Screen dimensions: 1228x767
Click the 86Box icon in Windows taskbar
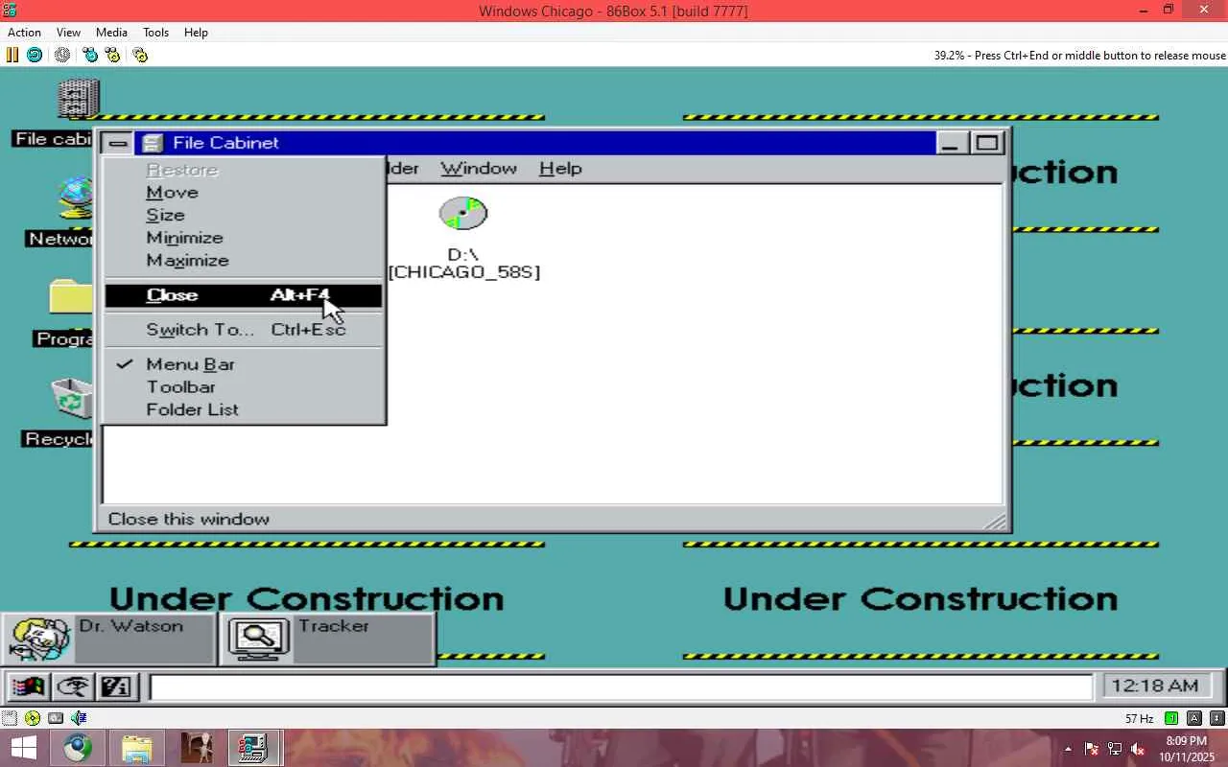click(x=254, y=748)
